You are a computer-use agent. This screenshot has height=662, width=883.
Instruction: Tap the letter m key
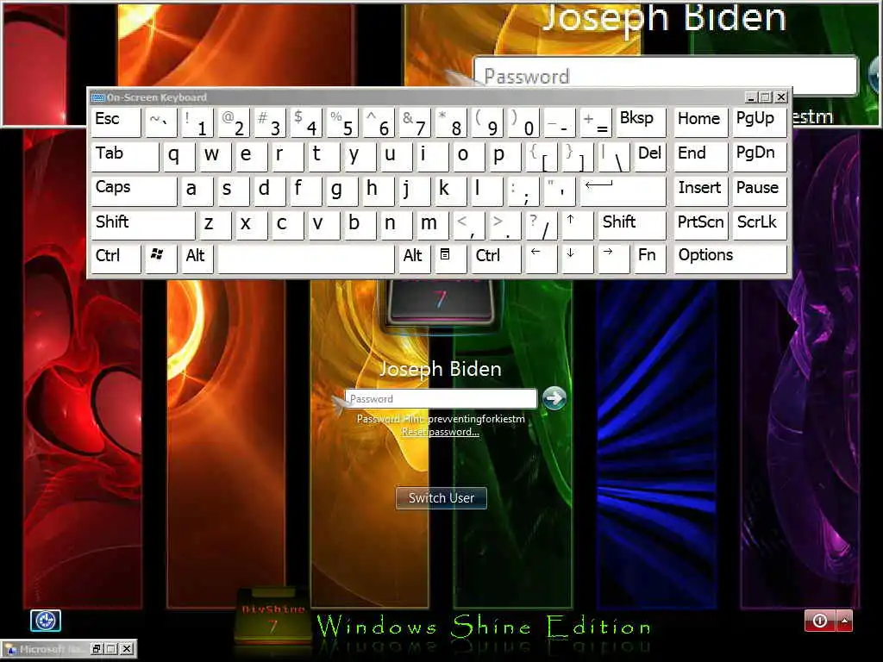click(x=433, y=224)
